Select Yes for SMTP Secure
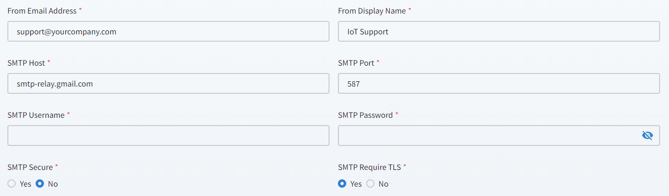 pyautogui.click(x=12, y=183)
